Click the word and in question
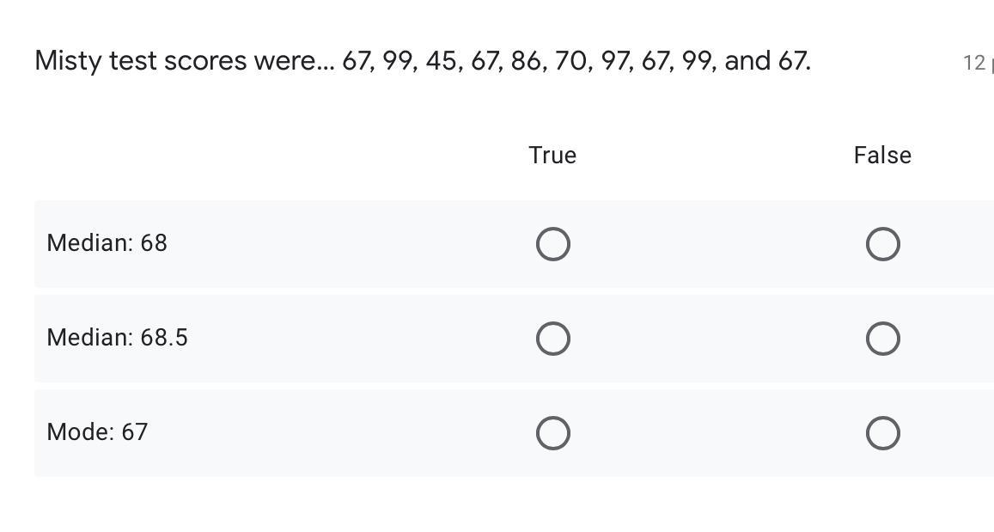 [747, 62]
